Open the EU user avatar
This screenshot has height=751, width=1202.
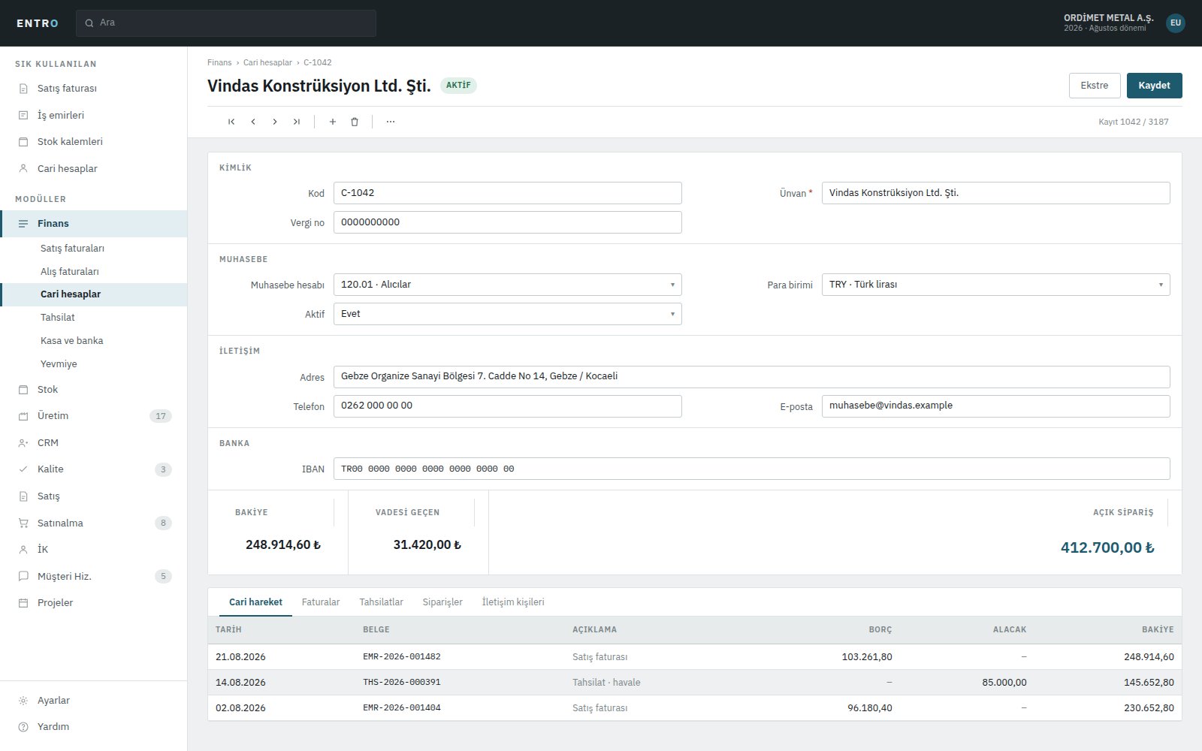tap(1176, 23)
